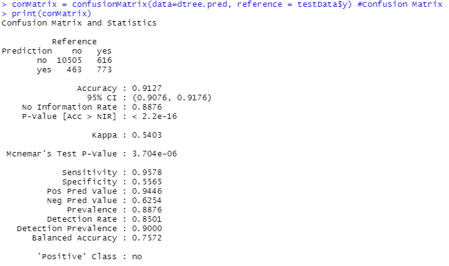
Task: Click the Balanced Accuracy value 0.7572
Action: tap(146, 237)
